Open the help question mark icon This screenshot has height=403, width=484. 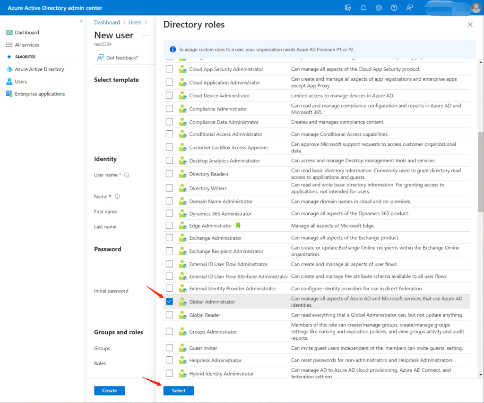point(394,8)
